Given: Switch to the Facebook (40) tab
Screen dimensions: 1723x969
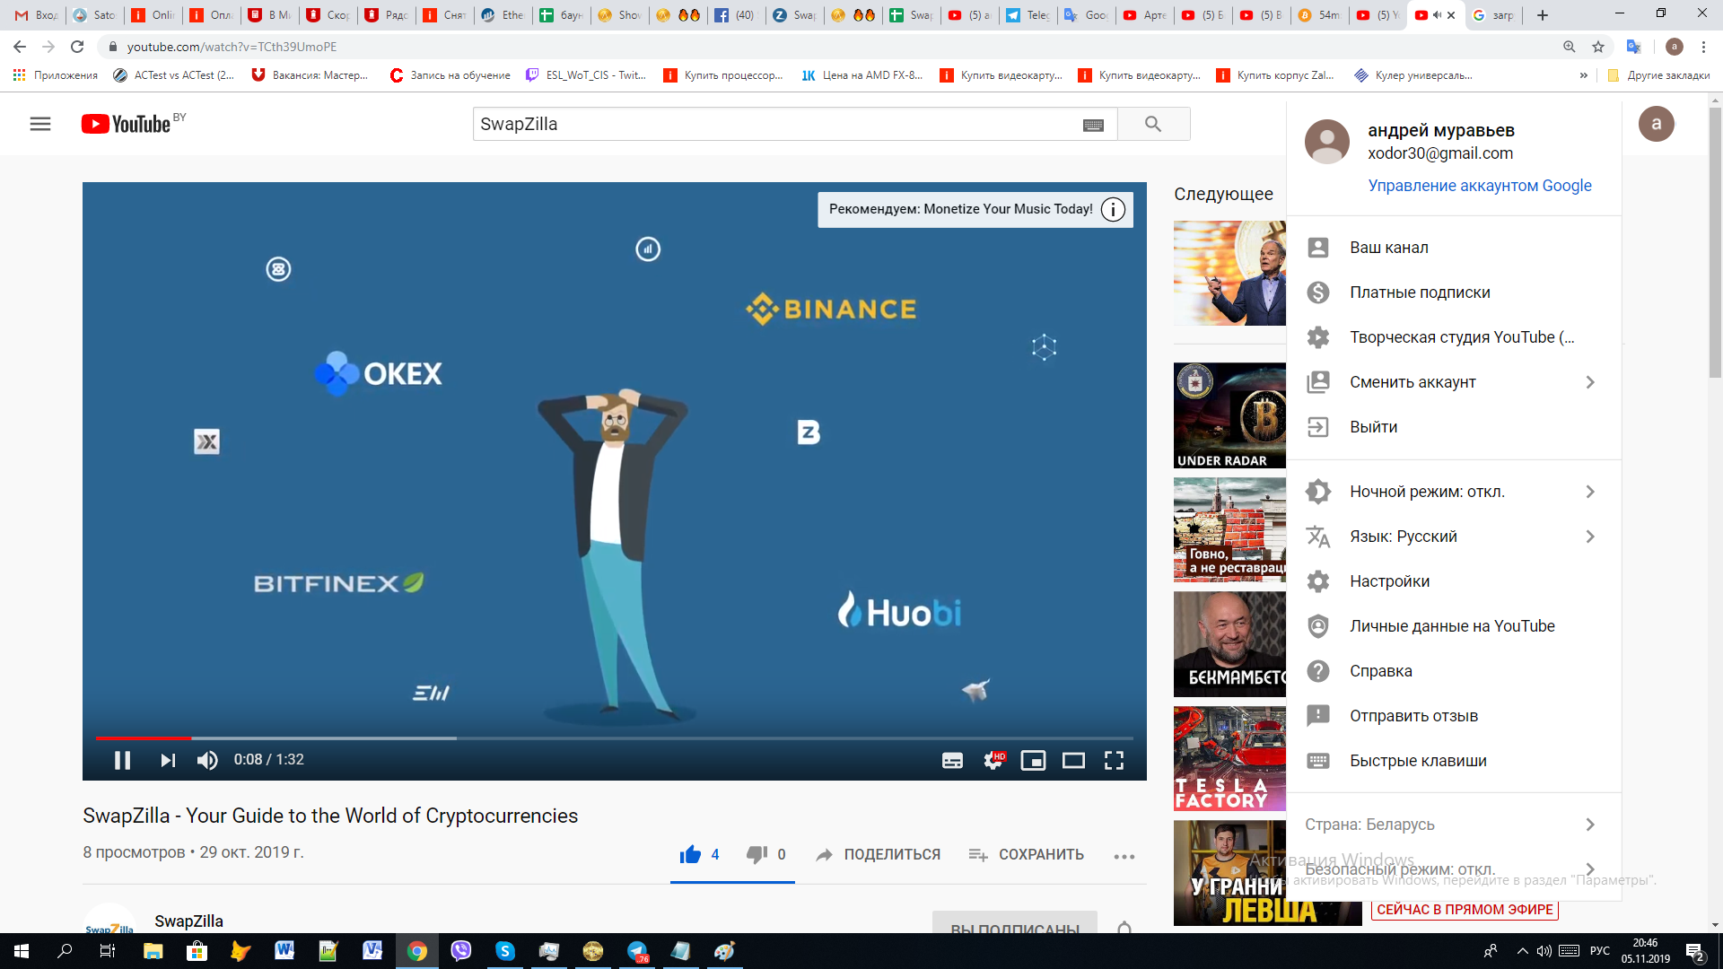Looking at the screenshot, I should point(735,15).
